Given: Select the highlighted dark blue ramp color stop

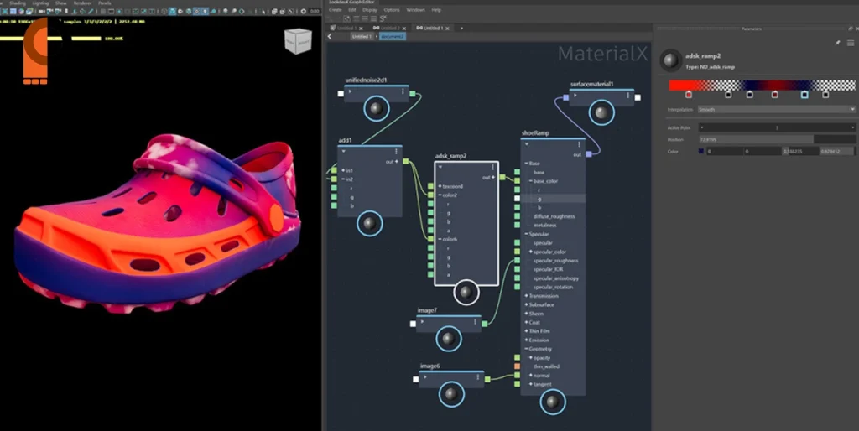Looking at the screenshot, I should click(804, 95).
